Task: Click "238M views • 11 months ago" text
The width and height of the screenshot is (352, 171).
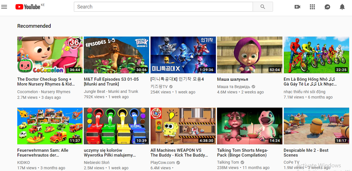Action: (243, 168)
